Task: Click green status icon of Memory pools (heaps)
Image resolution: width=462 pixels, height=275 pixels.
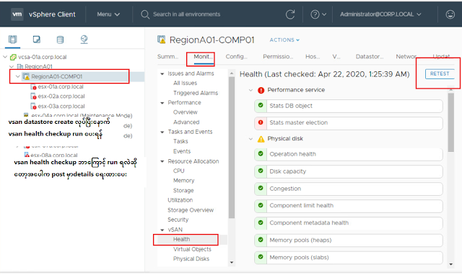Action: click(261, 240)
